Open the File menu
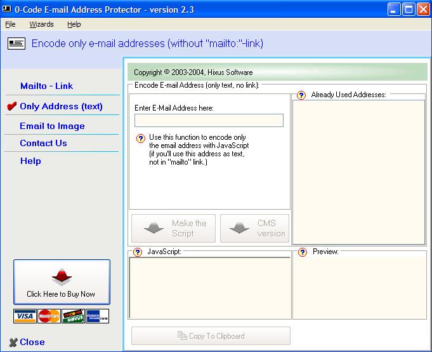The image size is (432, 352). click(x=10, y=24)
